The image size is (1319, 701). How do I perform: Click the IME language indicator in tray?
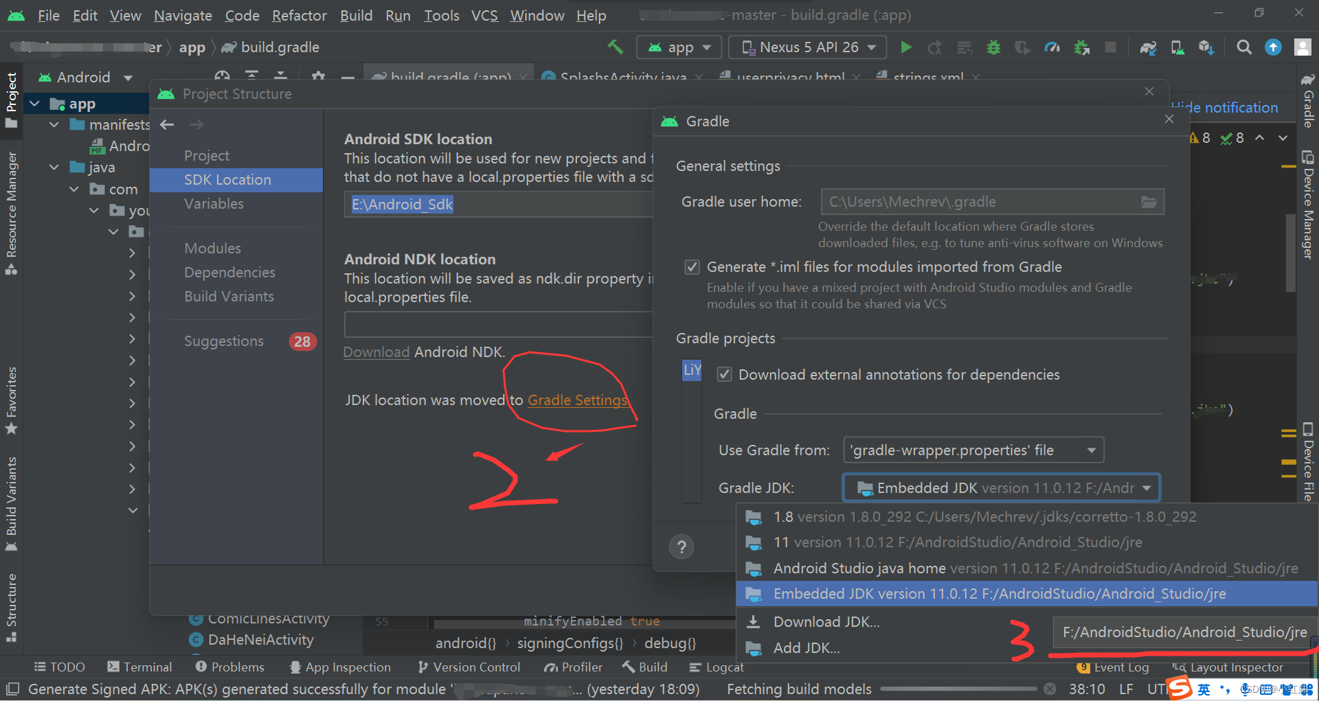tap(1204, 689)
